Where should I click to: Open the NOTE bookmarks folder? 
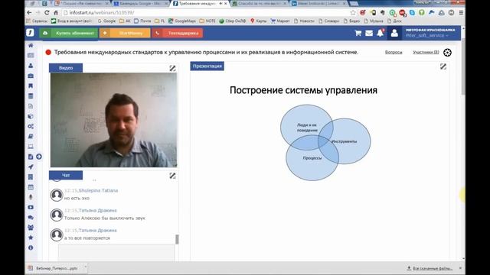[x=207, y=21]
